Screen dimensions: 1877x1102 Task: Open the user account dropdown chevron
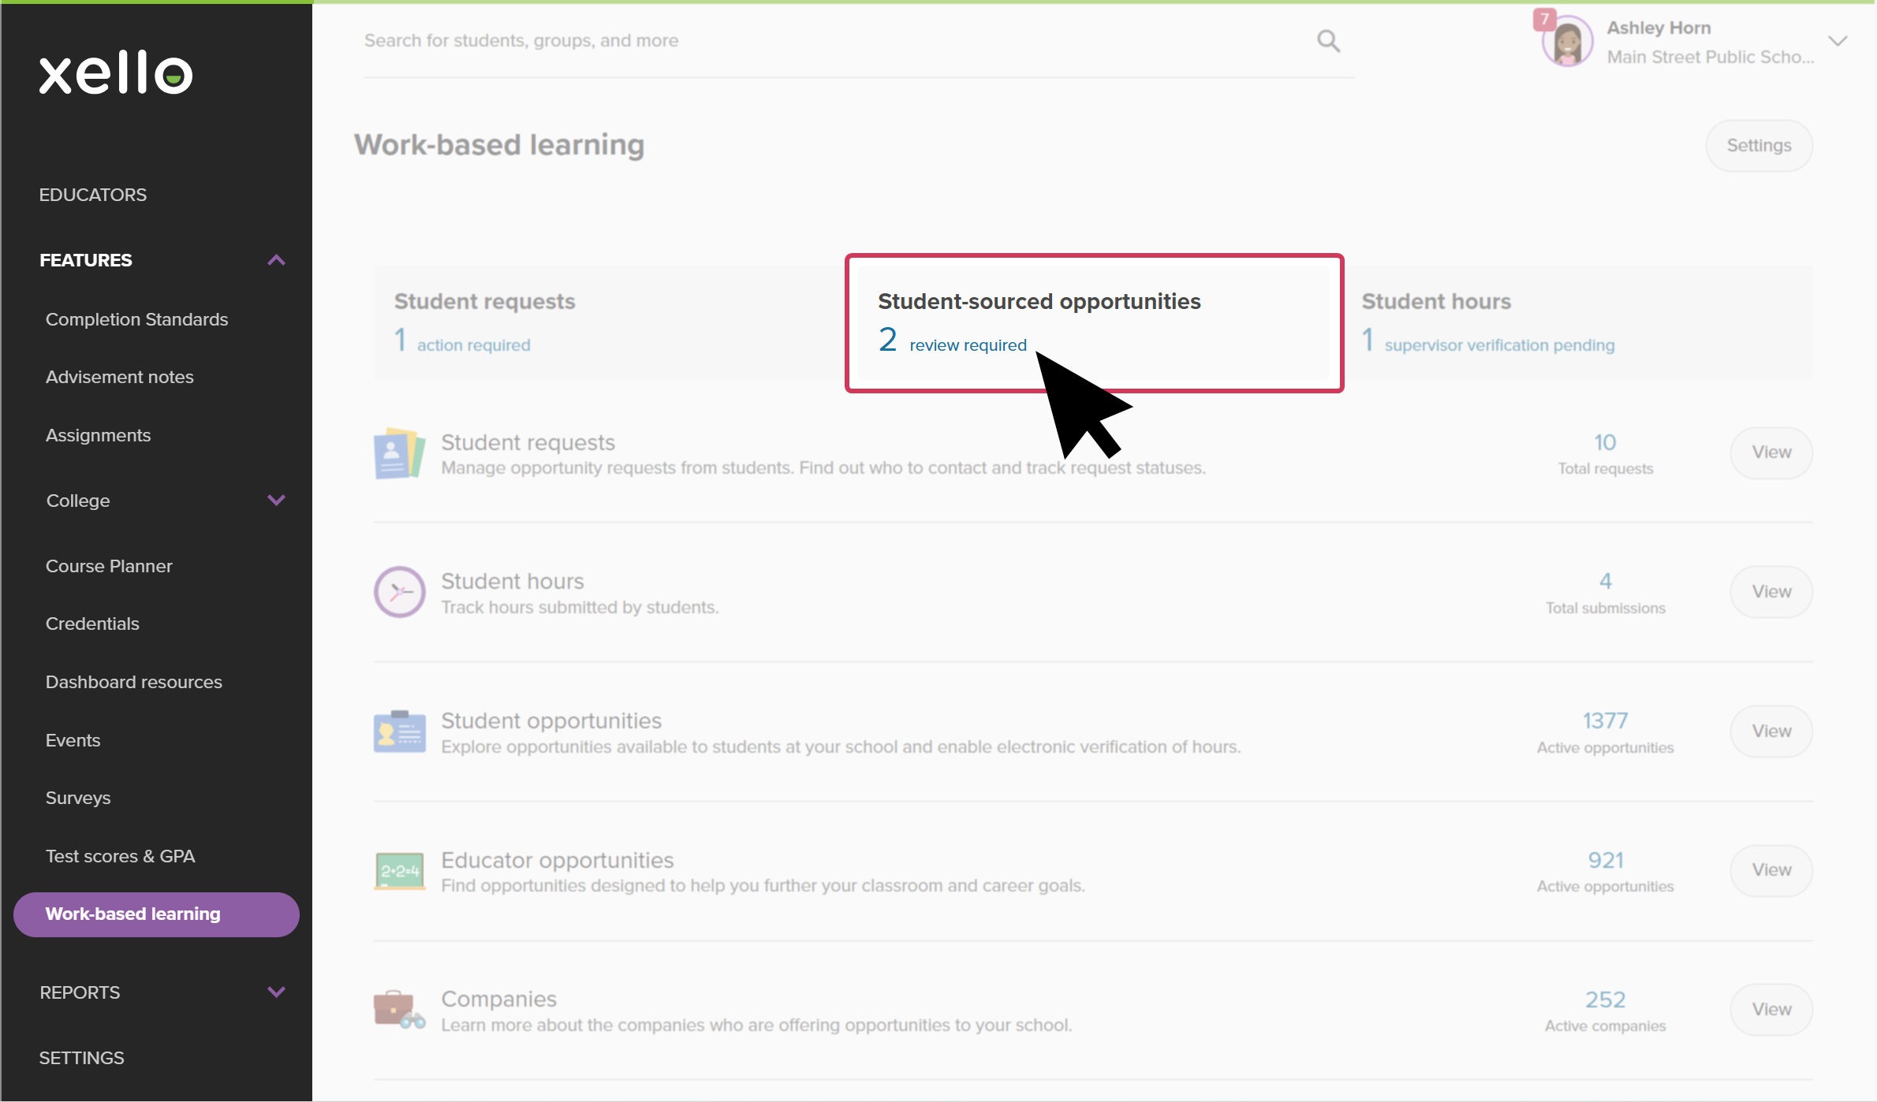[1838, 41]
